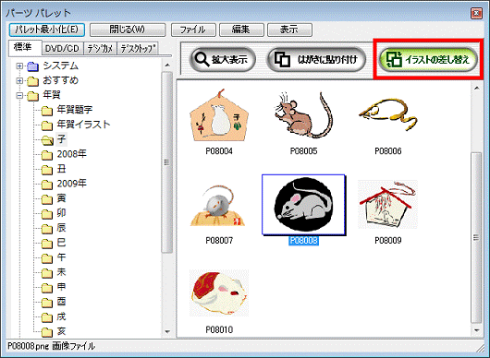Select the open 子 folder icon
This screenshot has height=358, width=490.
click(47, 140)
